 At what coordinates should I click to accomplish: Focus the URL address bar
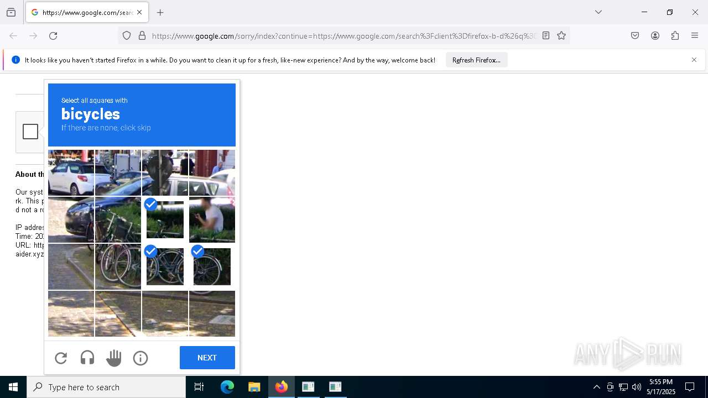[x=343, y=35]
